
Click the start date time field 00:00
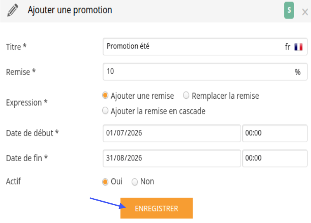[x=275, y=133]
